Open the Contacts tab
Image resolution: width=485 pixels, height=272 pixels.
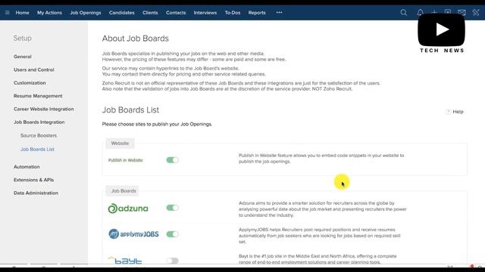point(176,13)
